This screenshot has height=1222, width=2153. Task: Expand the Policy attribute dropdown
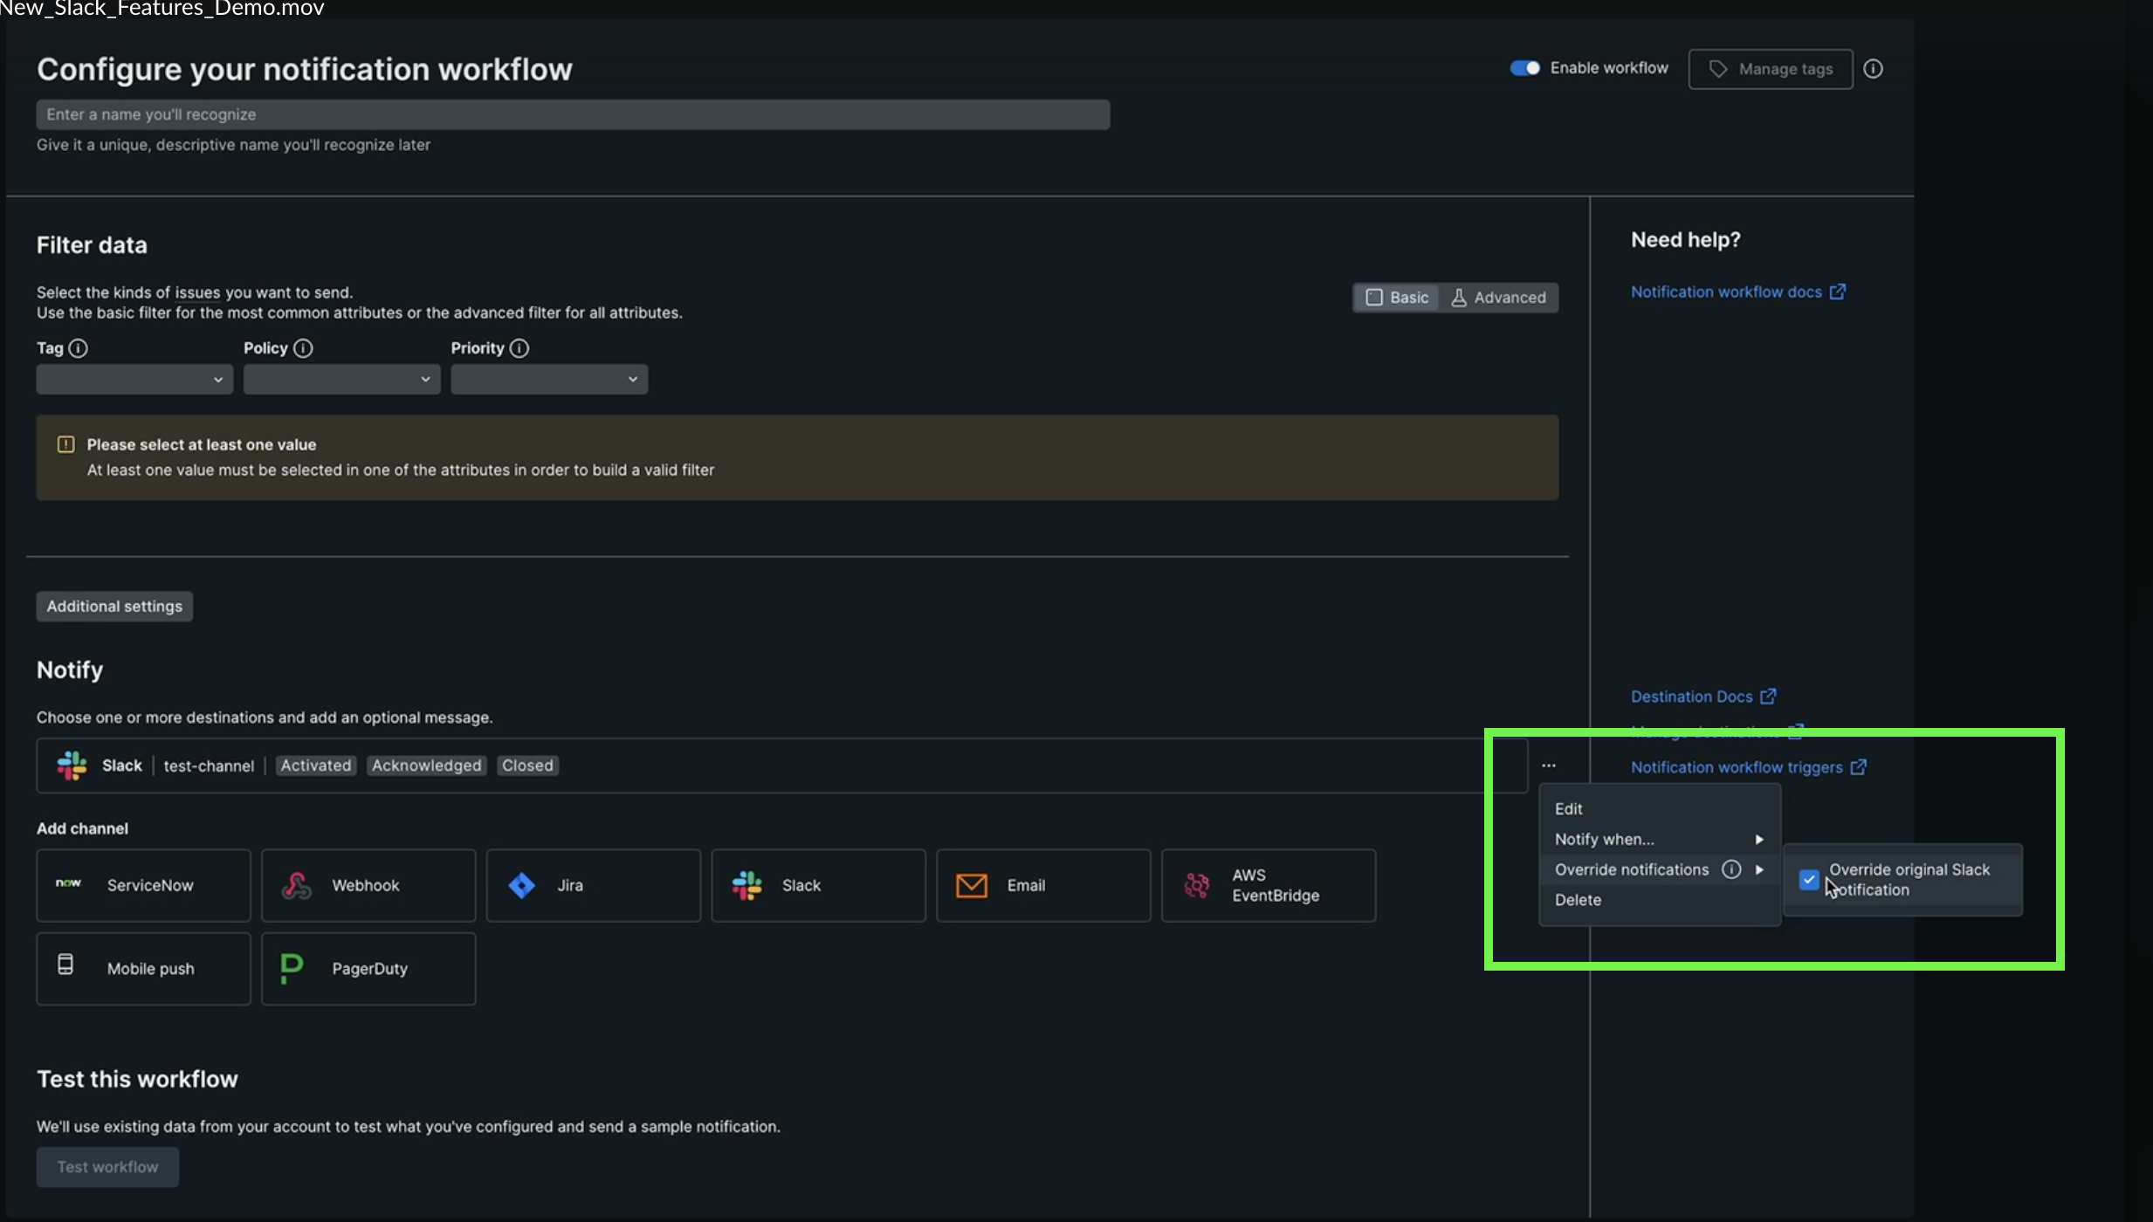click(341, 378)
